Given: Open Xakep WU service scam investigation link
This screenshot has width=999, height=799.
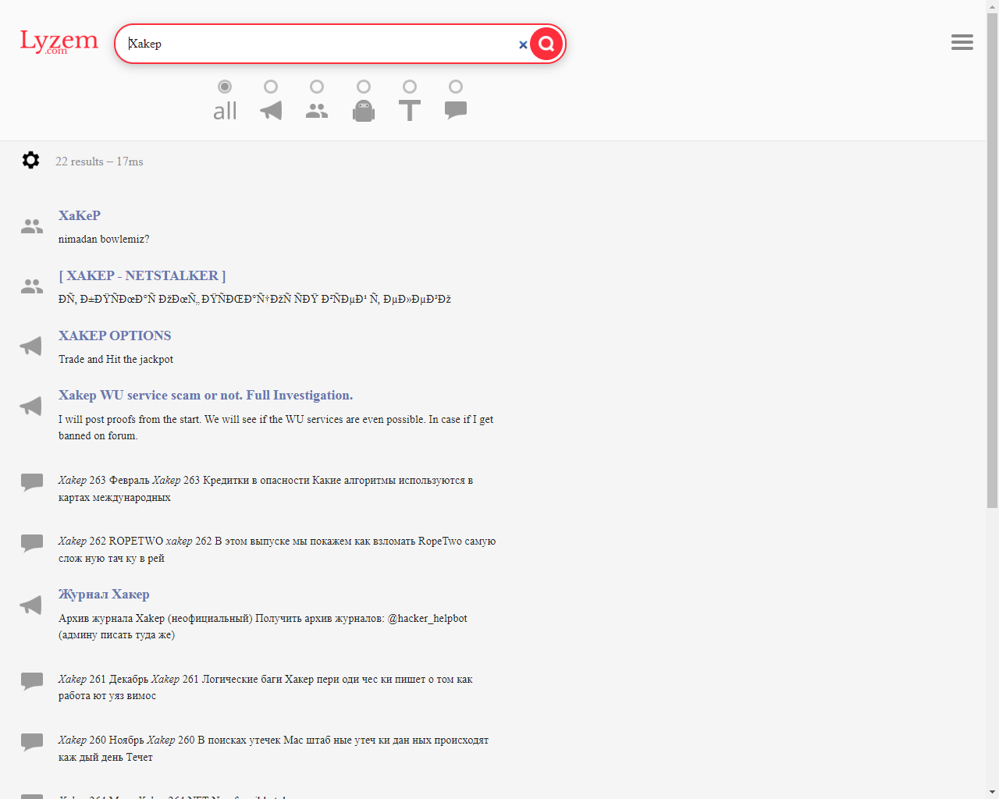Looking at the screenshot, I should [205, 396].
